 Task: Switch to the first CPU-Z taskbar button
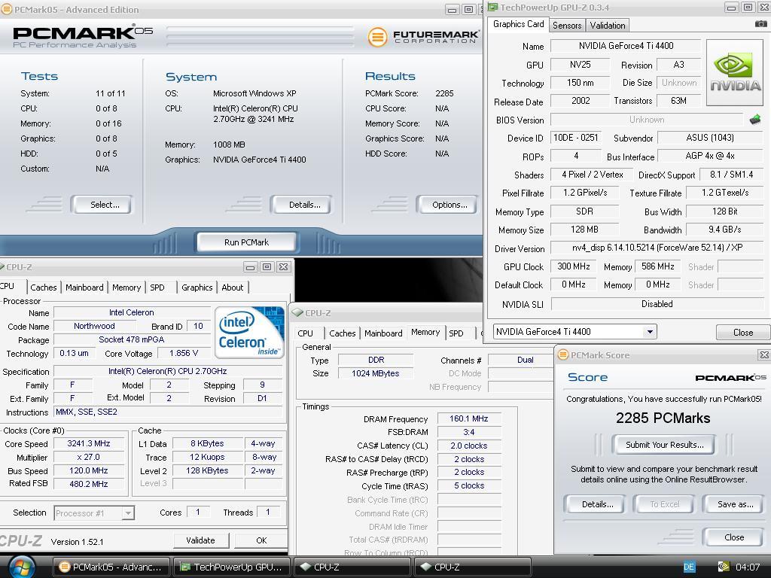tap(352, 567)
